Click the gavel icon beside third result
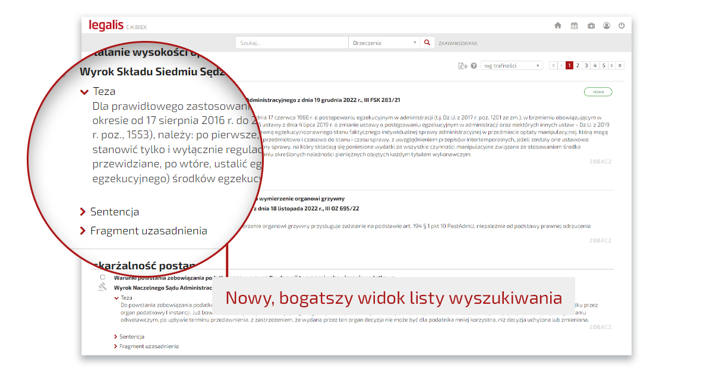The image size is (713, 372). pos(102,287)
